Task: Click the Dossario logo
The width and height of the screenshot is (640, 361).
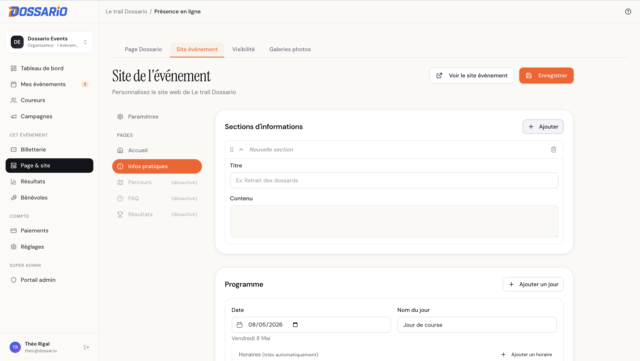Action: [38, 11]
